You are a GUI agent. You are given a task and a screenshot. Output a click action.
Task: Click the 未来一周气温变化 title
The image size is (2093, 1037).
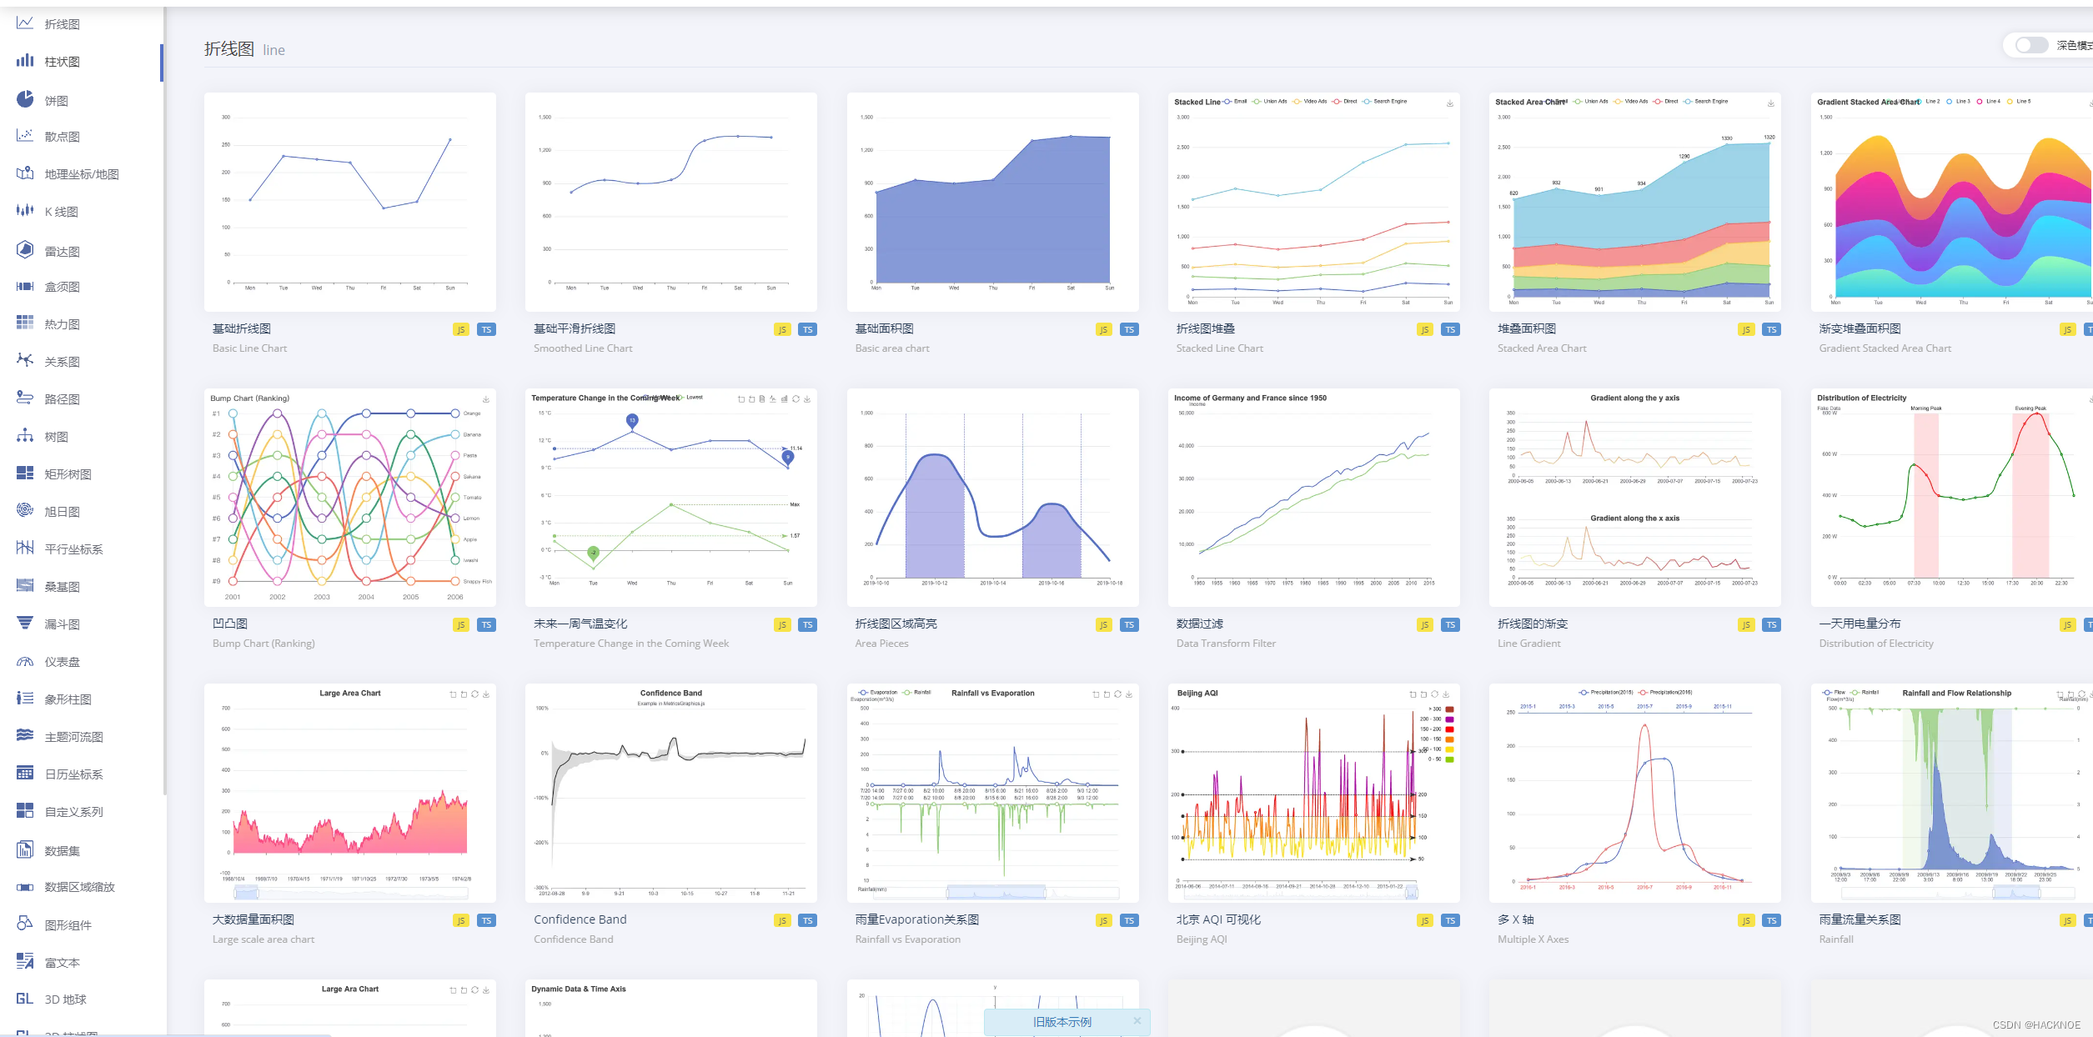click(580, 624)
